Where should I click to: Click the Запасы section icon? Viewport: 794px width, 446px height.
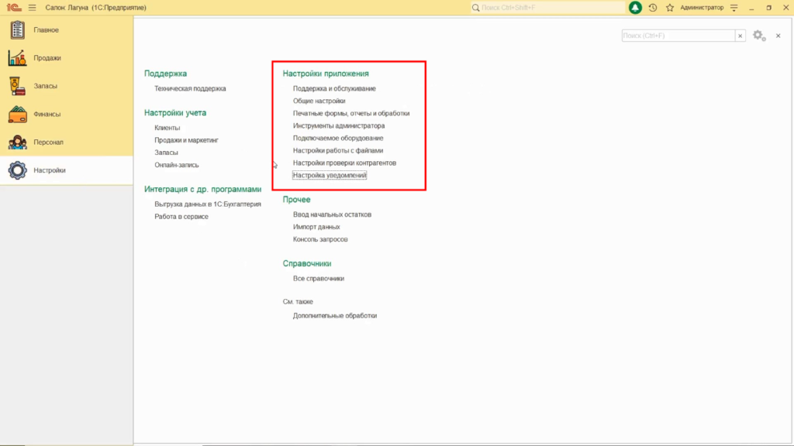click(x=17, y=86)
